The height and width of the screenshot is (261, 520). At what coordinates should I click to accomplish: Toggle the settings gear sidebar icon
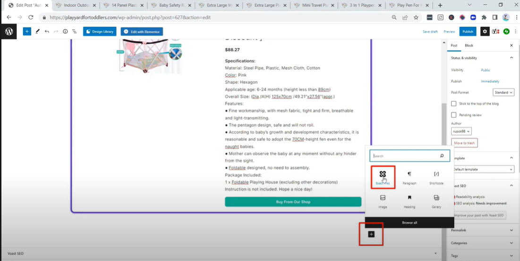coord(485,32)
